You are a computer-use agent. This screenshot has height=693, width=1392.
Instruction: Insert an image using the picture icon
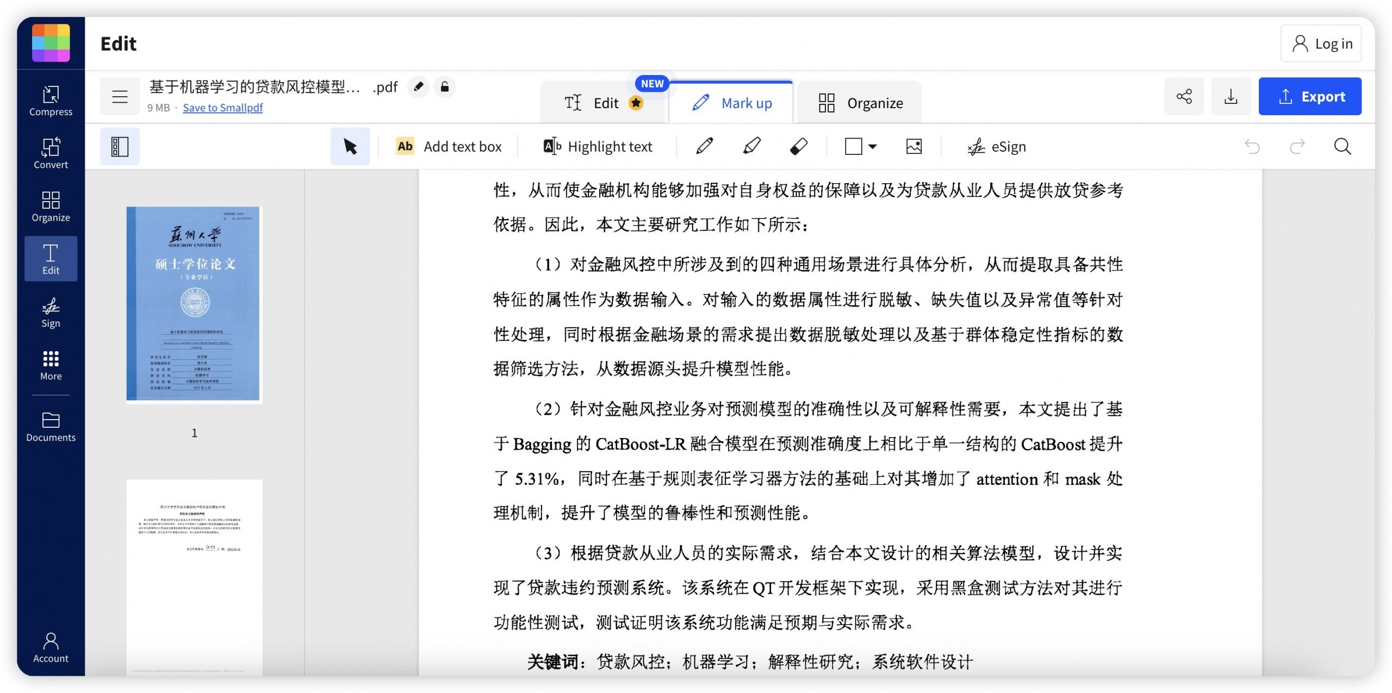(x=914, y=147)
